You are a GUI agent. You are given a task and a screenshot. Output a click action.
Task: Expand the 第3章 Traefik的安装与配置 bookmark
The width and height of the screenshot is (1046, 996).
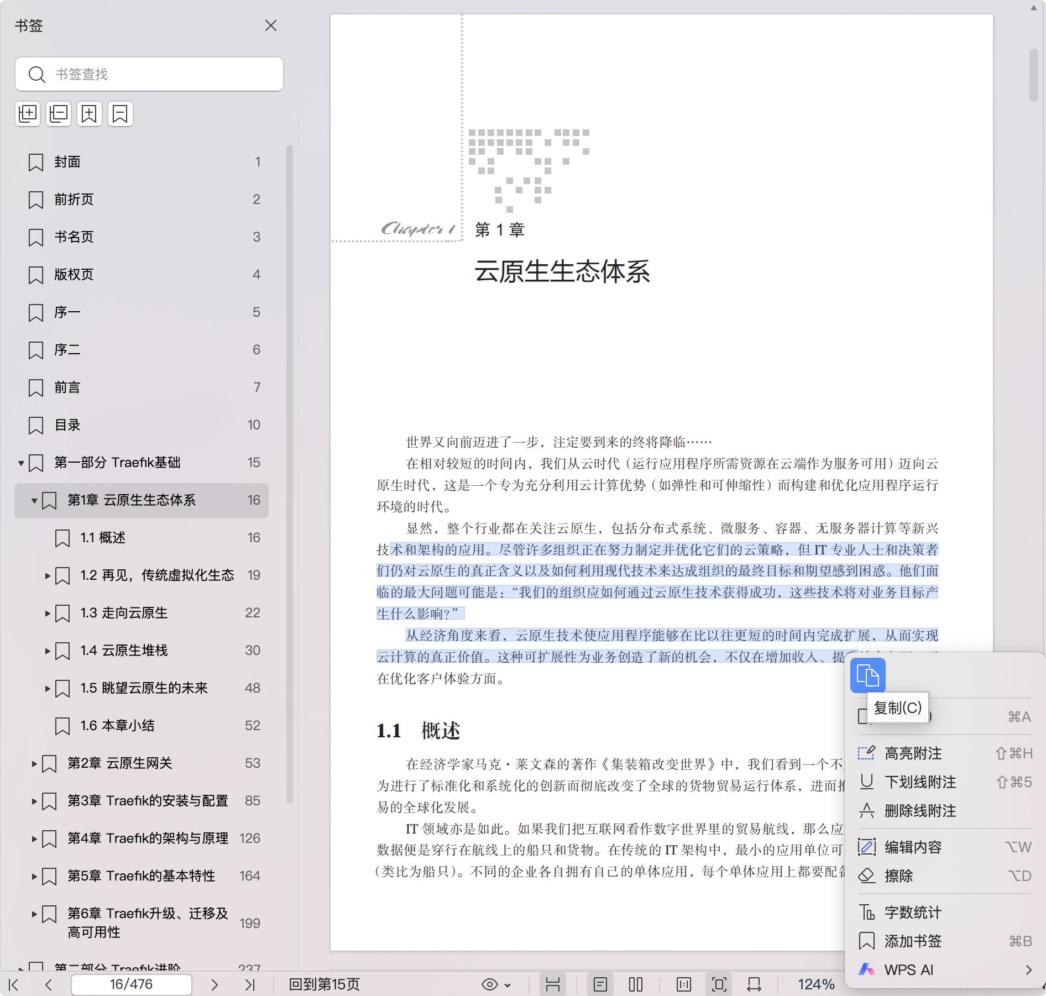click(34, 801)
